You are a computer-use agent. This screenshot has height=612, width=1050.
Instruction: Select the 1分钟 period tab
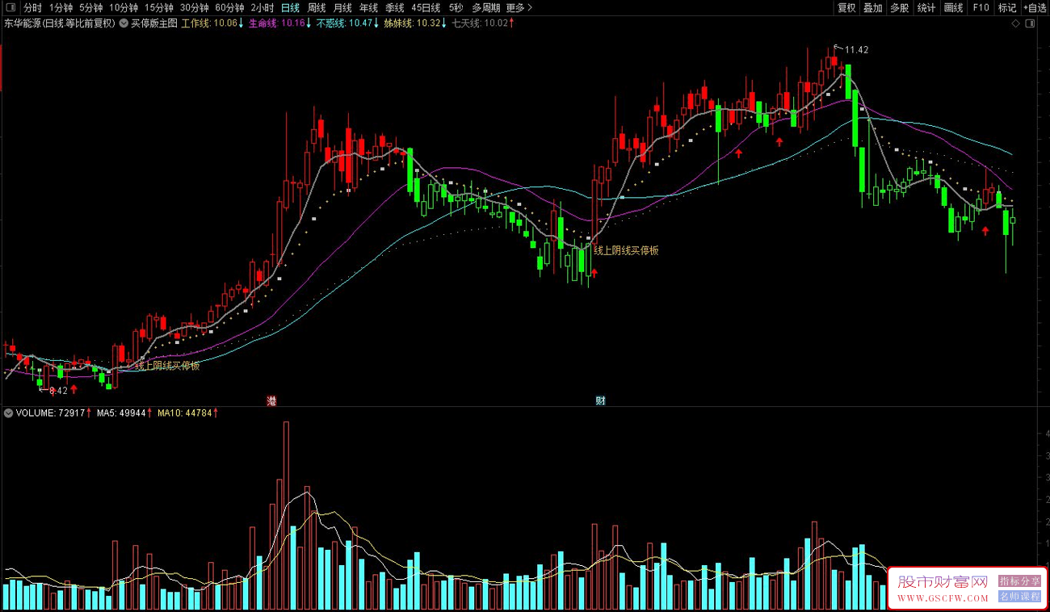[x=61, y=8]
